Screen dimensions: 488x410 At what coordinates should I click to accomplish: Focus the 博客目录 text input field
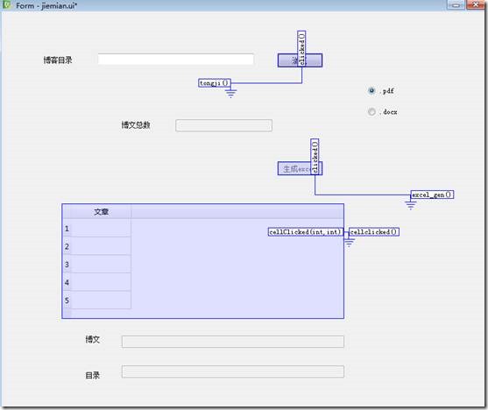175,60
